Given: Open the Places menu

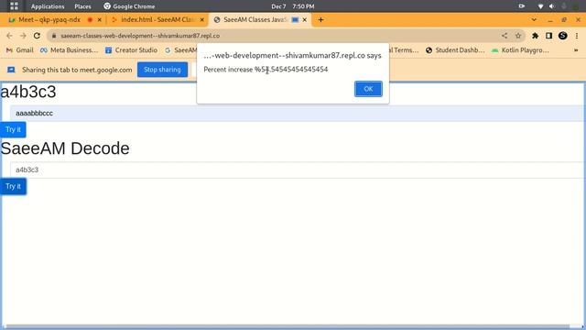Looking at the screenshot, I should pos(82,6).
